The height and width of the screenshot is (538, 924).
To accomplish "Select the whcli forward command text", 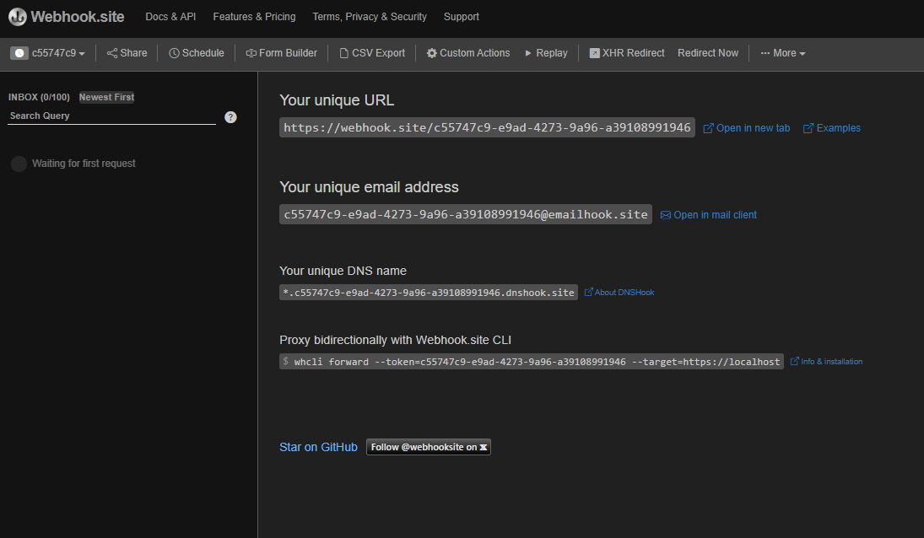I will (532, 362).
